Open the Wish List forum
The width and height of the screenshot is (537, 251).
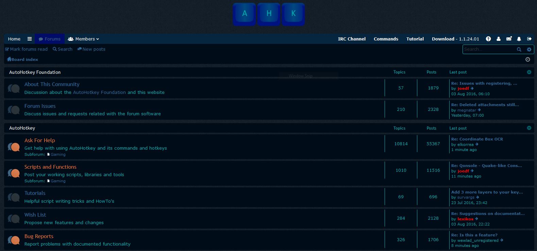coord(35,215)
